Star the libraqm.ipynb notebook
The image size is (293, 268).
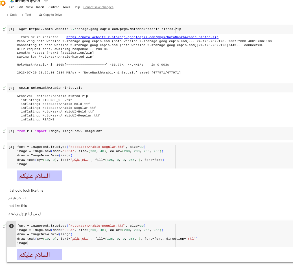pyautogui.click(x=46, y=1)
